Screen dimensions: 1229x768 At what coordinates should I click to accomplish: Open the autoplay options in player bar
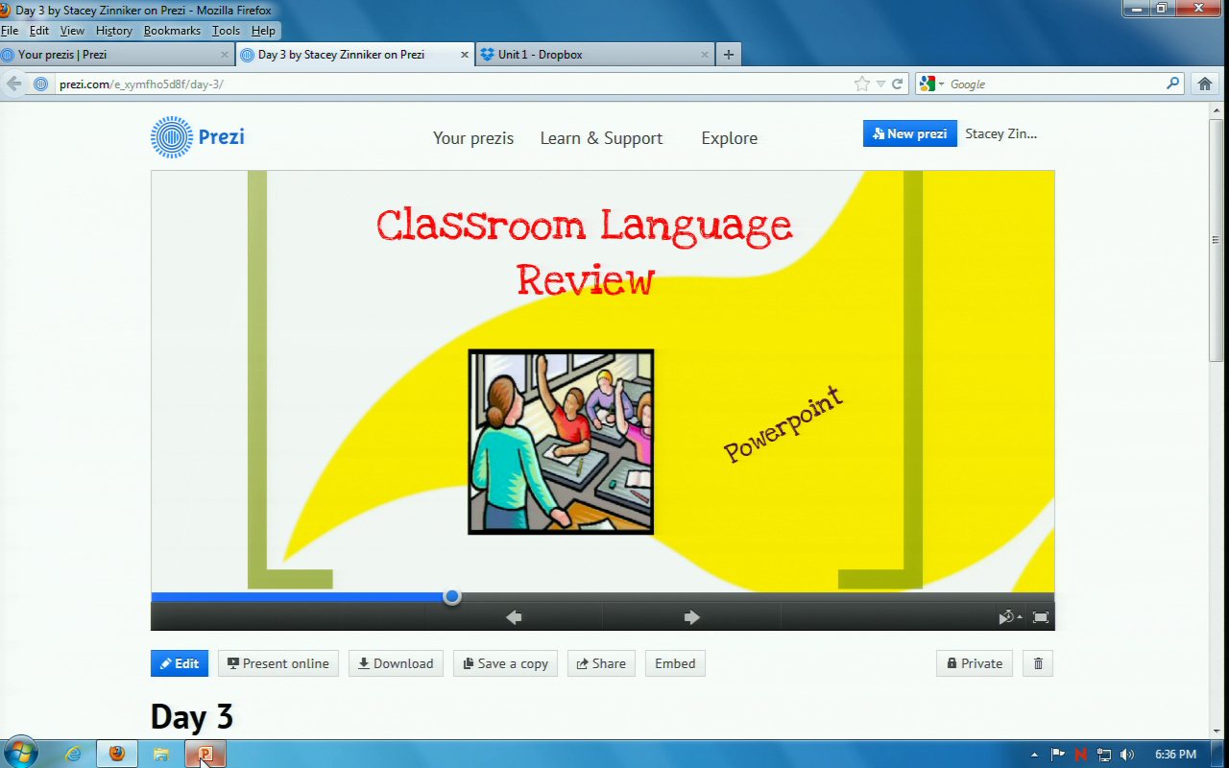[1008, 617]
